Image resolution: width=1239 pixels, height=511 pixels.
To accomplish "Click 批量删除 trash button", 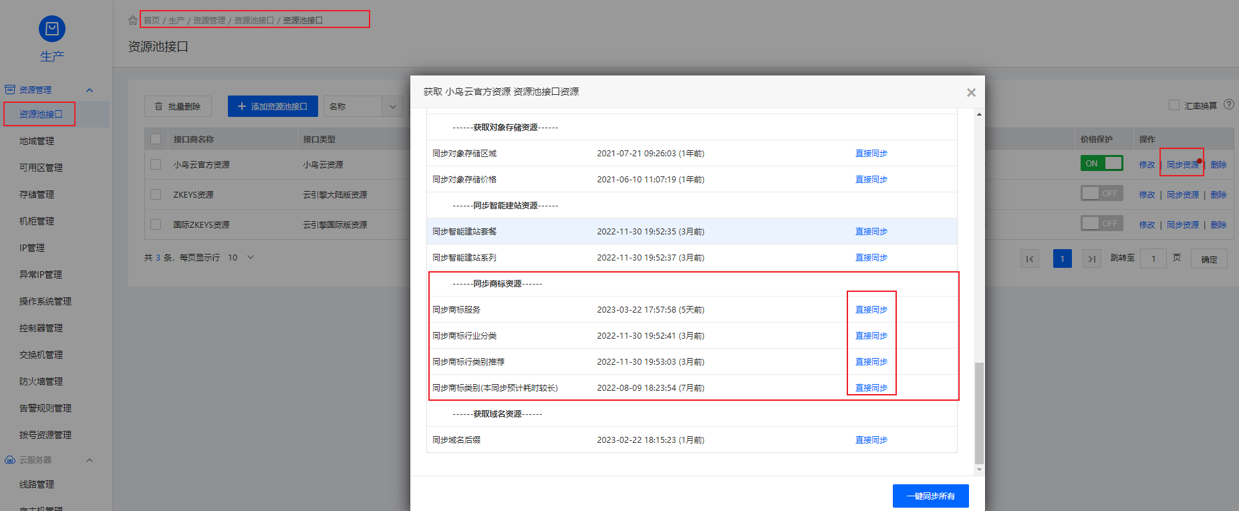I will [178, 106].
